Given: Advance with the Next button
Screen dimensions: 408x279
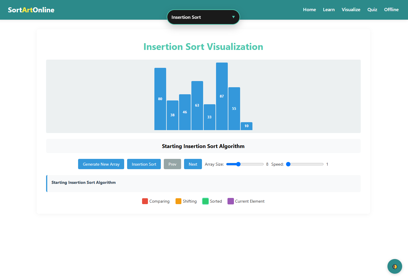Looking at the screenshot, I should [193, 164].
